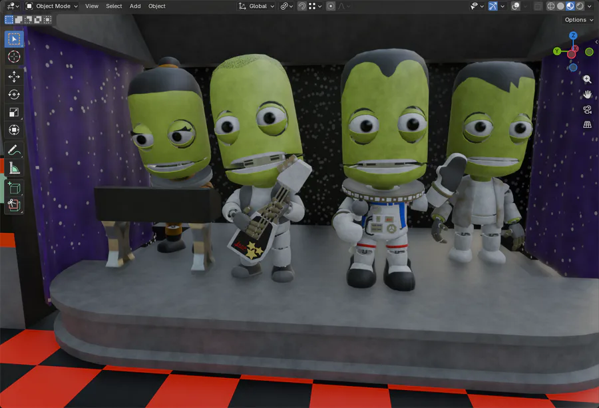599x408 pixels.
Task: Select the Select Box tool
Action: tap(14, 39)
